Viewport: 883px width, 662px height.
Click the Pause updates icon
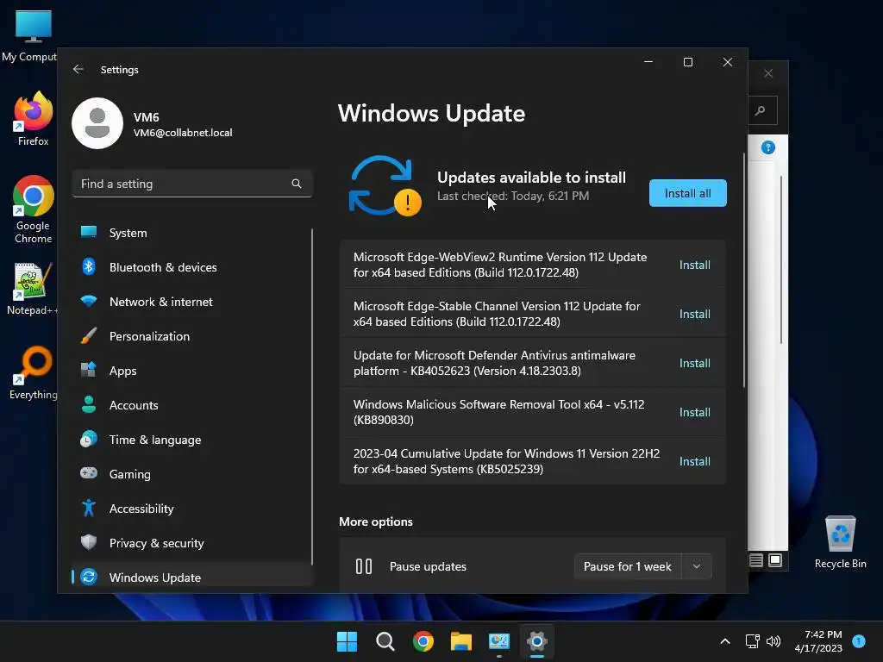pos(364,566)
